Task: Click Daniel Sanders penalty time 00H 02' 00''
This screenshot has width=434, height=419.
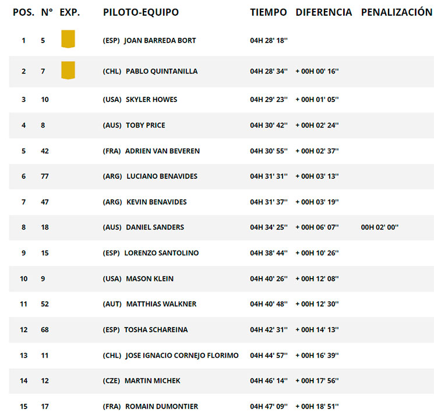Action: click(x=379, y=227)
